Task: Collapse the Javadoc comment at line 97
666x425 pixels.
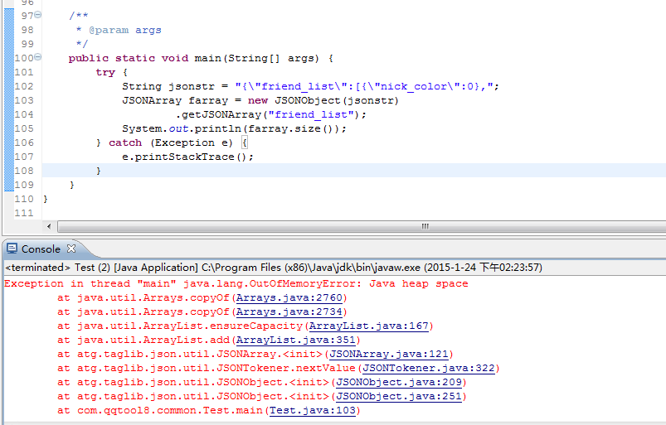Action: [x=38, y=16]
